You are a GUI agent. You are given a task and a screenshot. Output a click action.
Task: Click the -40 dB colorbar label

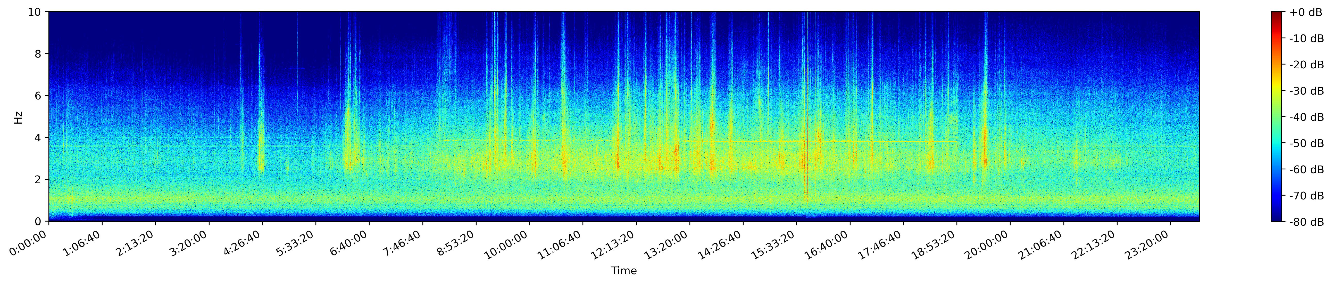(1307, 117)
